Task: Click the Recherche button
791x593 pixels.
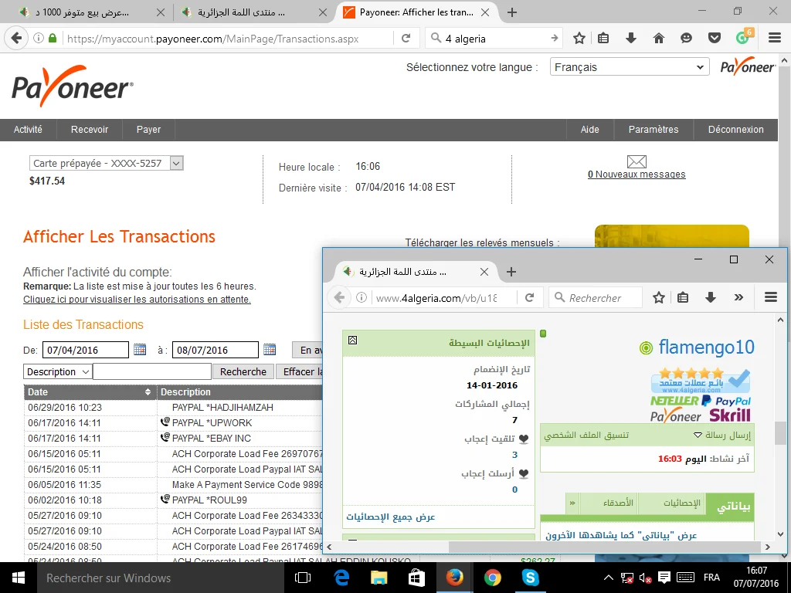Action: [243, 371]
